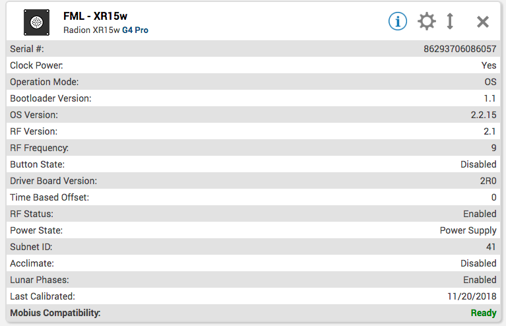
Task: Click the up-down reorder arrow icon
Action: coord(450,21)
